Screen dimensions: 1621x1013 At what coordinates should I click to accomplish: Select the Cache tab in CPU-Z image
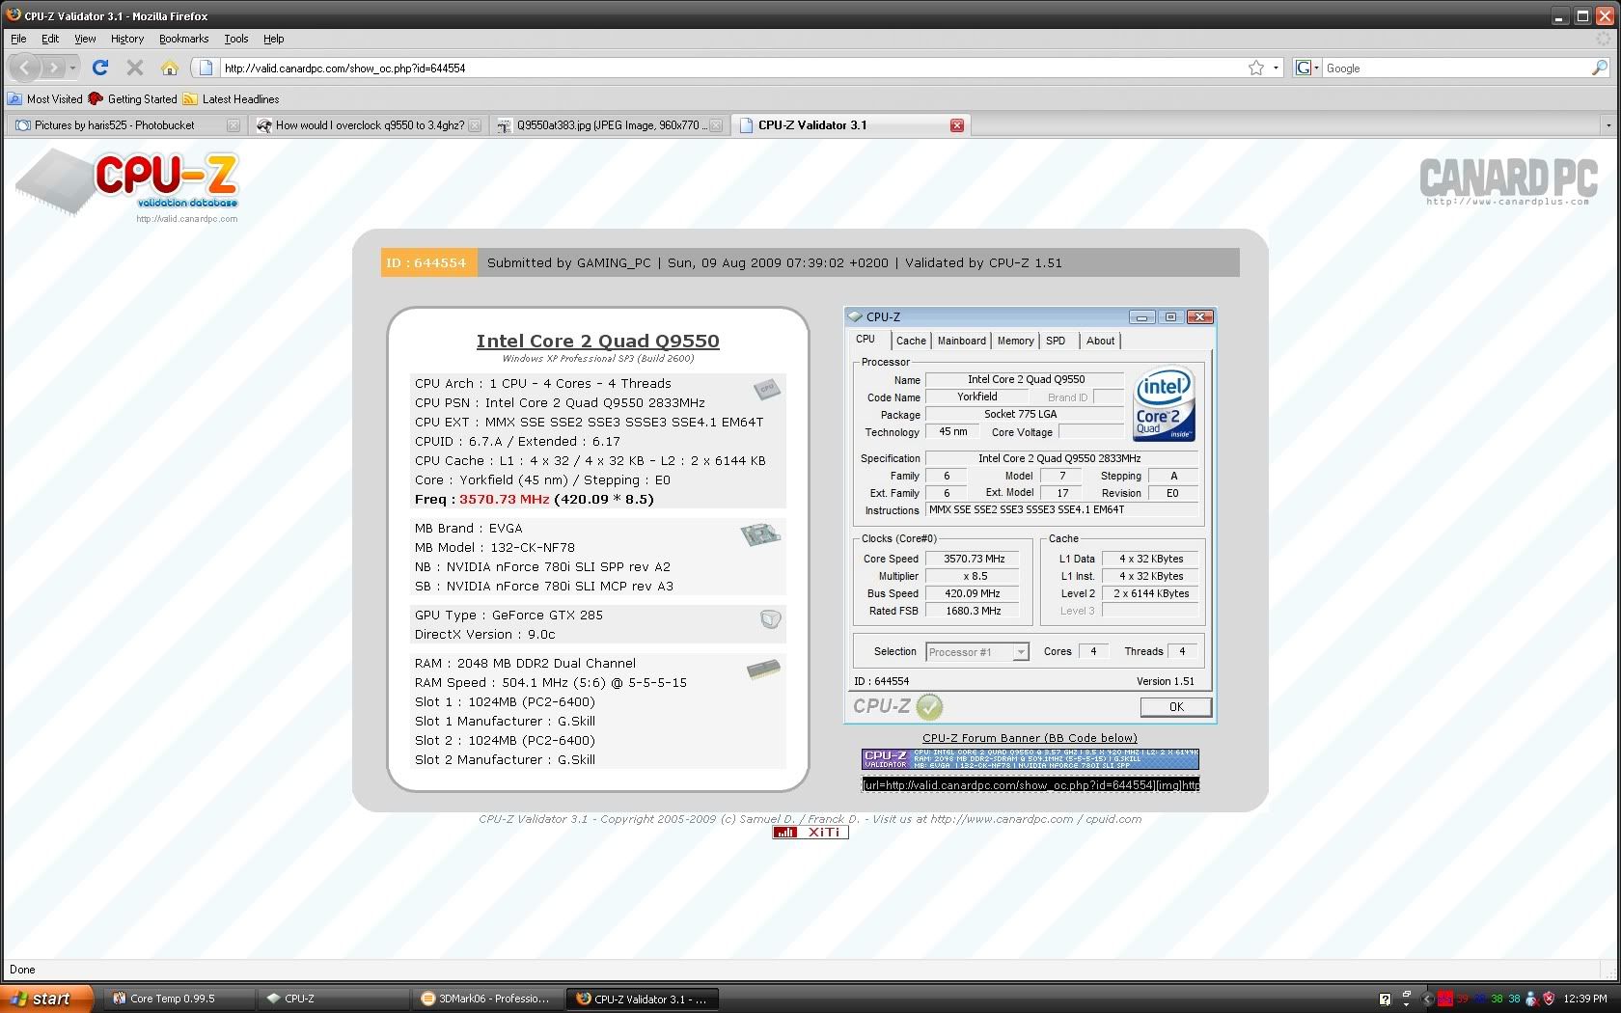tap(911, 341)
